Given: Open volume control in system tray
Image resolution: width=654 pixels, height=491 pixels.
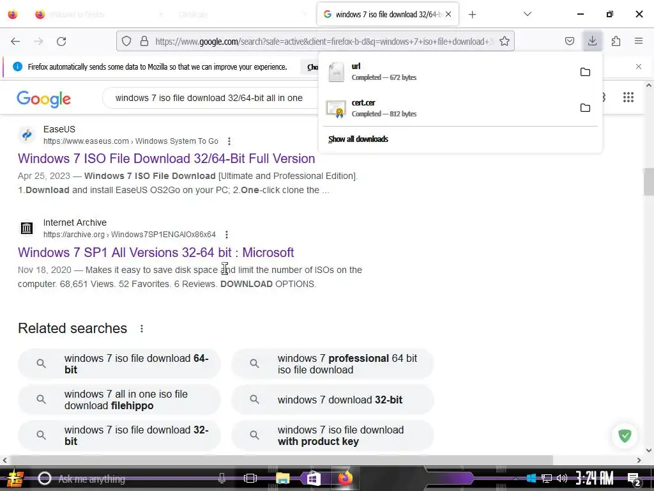Looking at the screenshot, I should tap(562, 478).
